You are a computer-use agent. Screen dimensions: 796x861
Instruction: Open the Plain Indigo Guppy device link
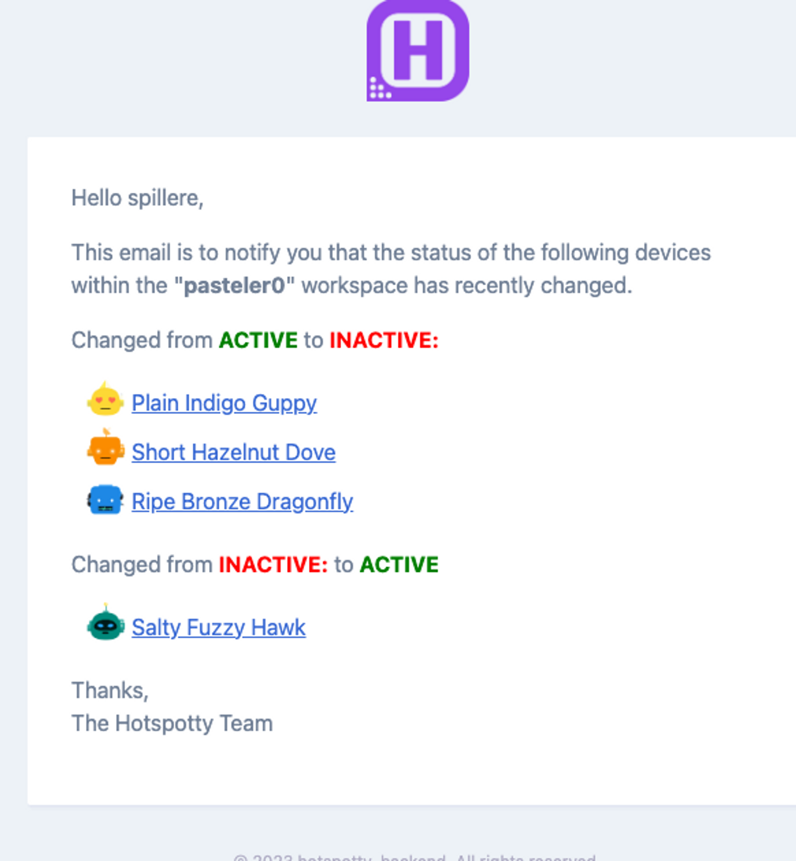[224, 403]
